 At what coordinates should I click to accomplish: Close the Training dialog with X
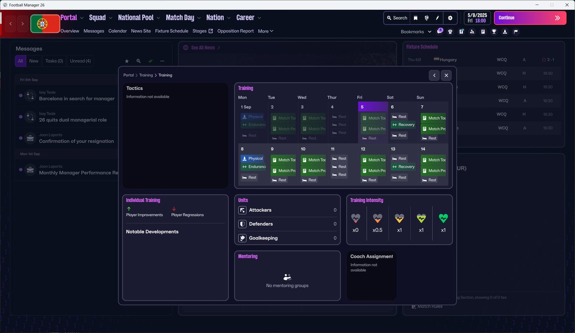pos(446,75)
